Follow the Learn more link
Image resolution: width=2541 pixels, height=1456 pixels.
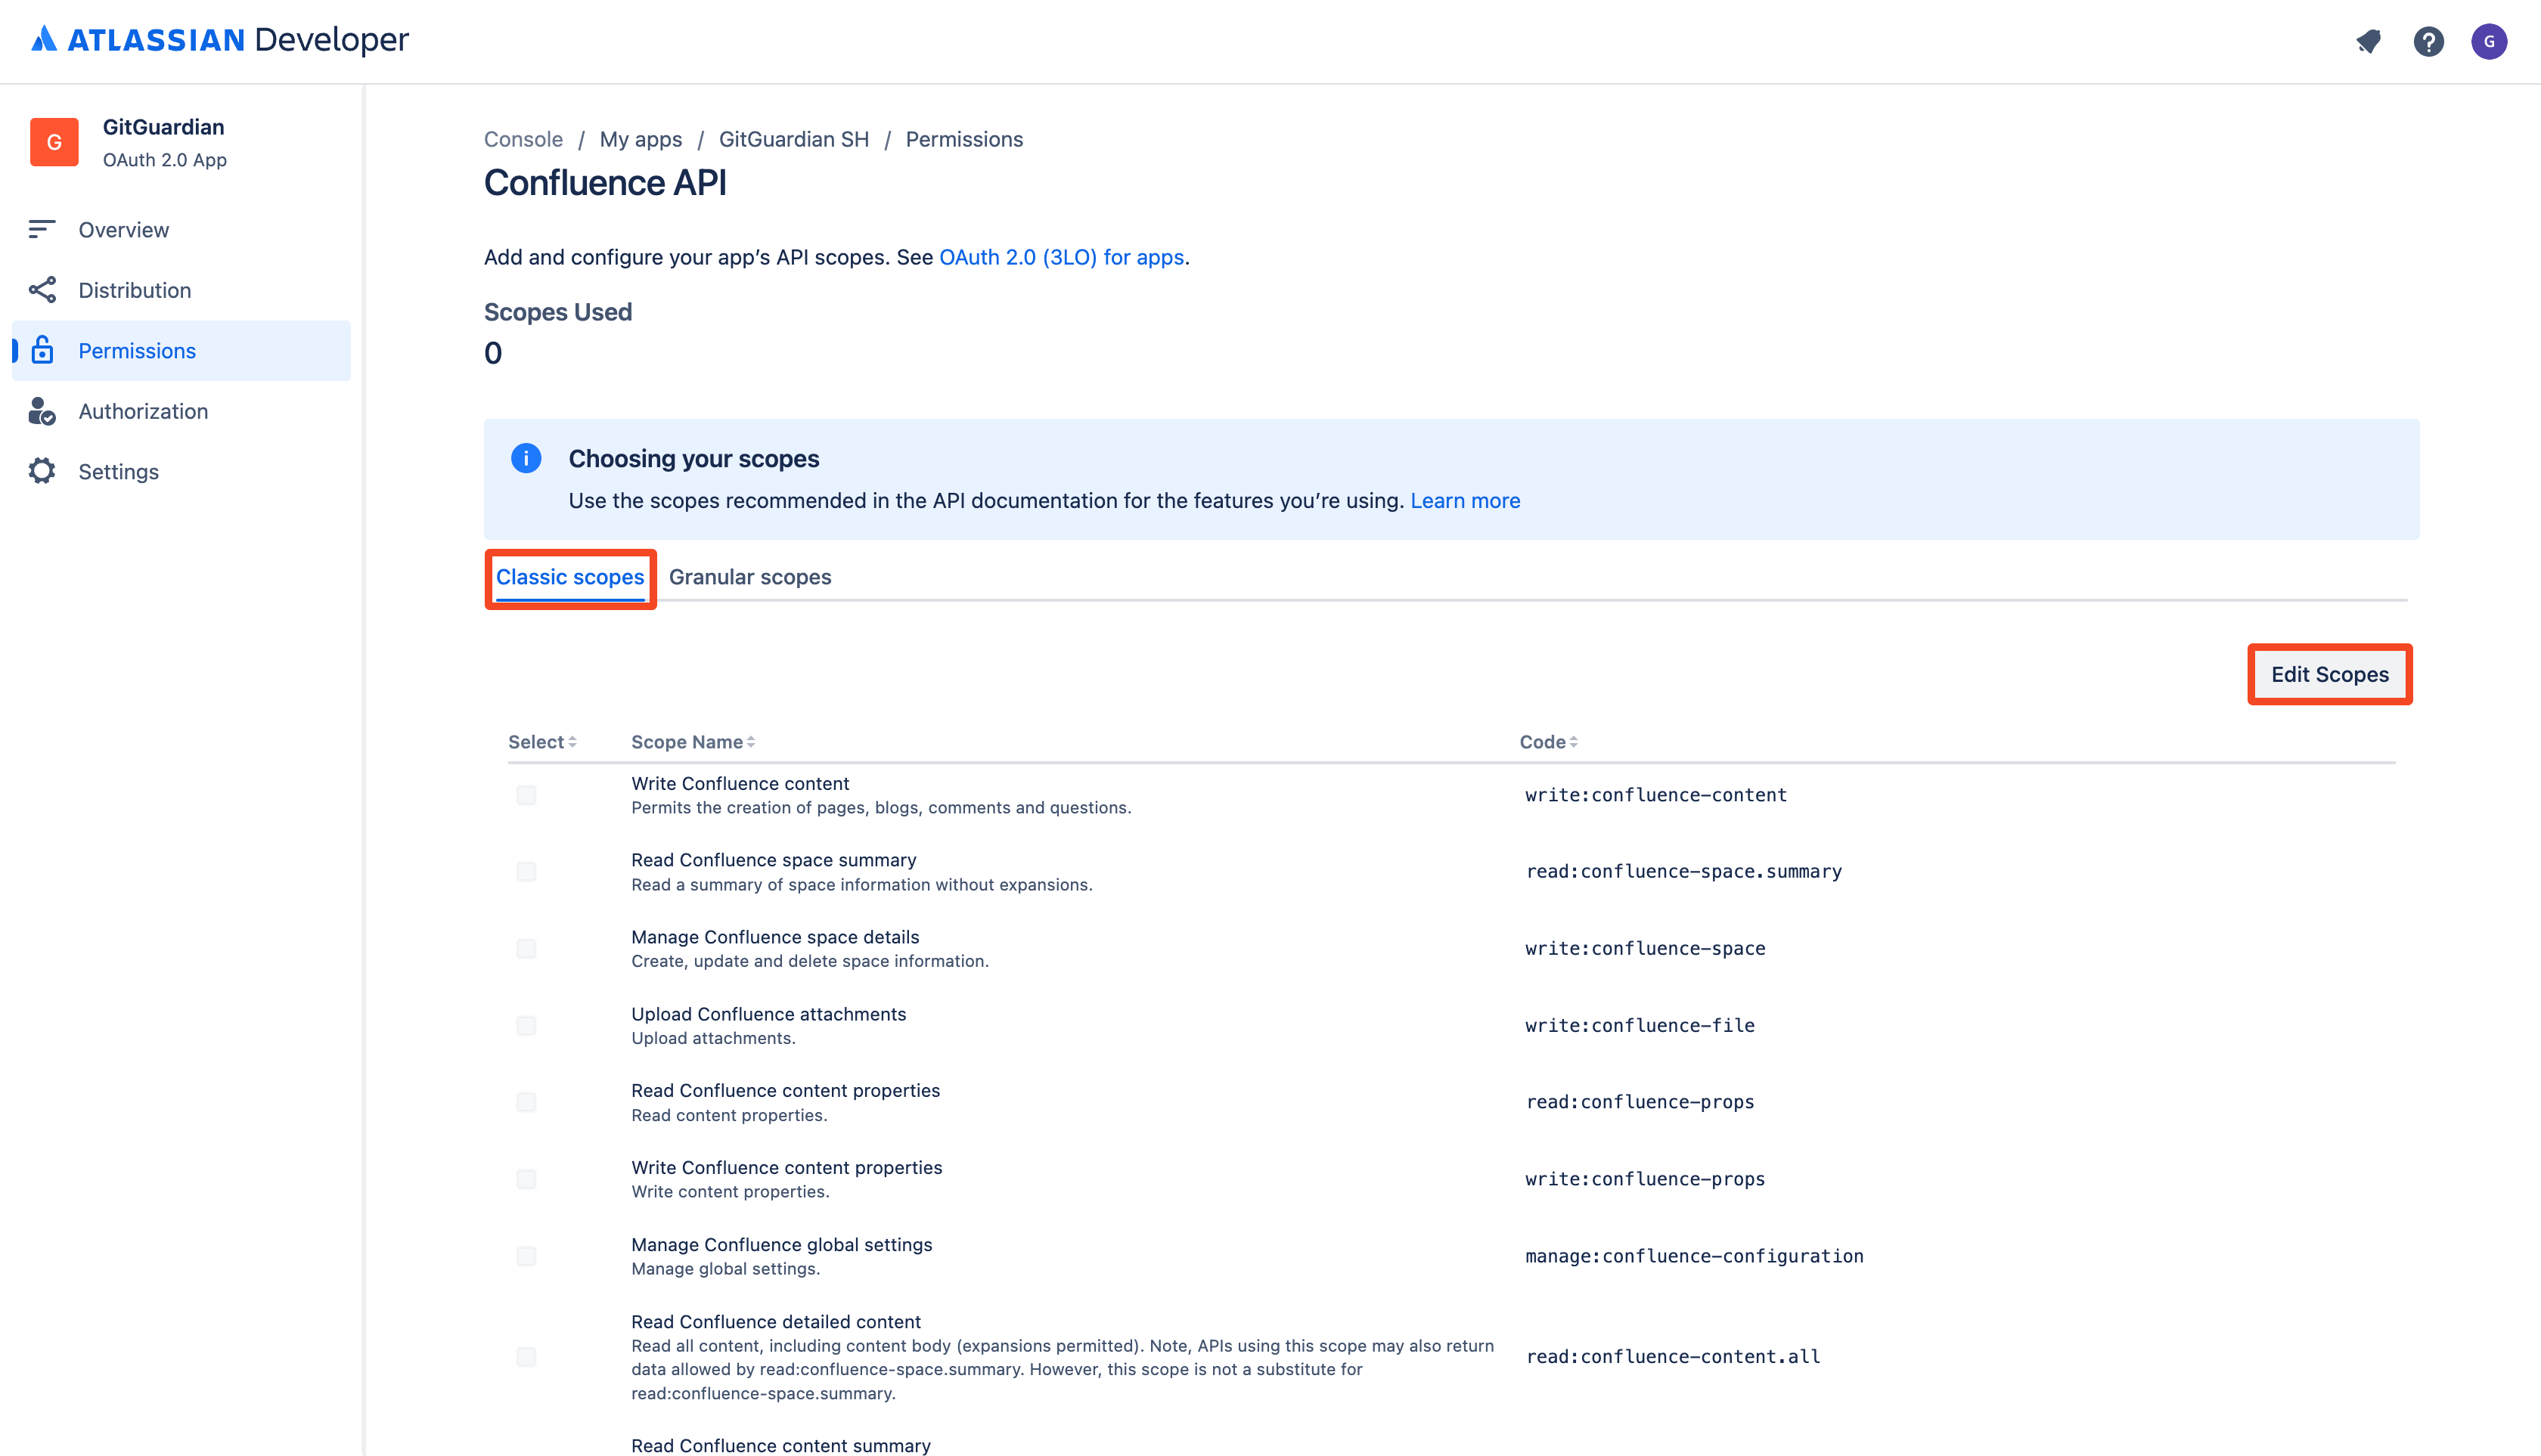point(1466,500)
